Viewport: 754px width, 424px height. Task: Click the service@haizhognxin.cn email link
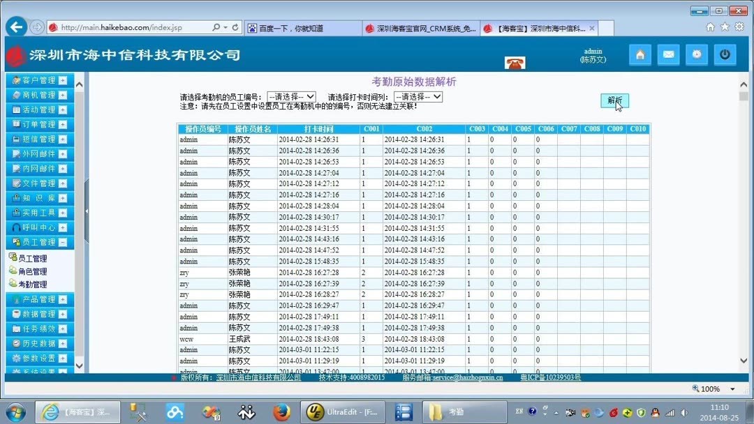pyautogui.click(x=466, y=377)
